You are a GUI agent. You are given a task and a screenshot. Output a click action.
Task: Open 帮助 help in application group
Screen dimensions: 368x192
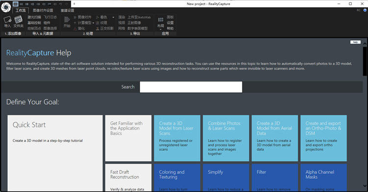(x=170, y=28)
